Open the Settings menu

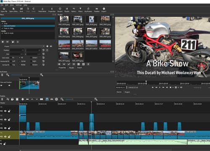click(18, 5)
